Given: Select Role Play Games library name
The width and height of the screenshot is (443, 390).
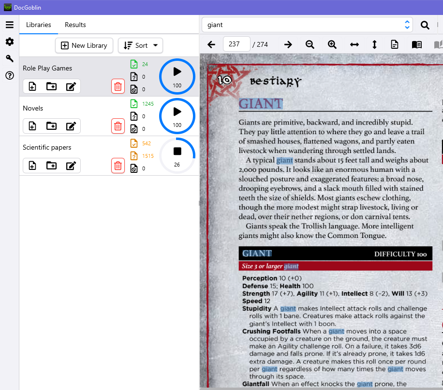Looking at the screenshot, I should pos(47,68).
